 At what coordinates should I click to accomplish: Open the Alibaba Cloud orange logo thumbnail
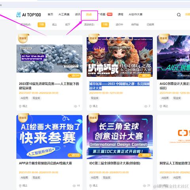(x=173, y=137)
